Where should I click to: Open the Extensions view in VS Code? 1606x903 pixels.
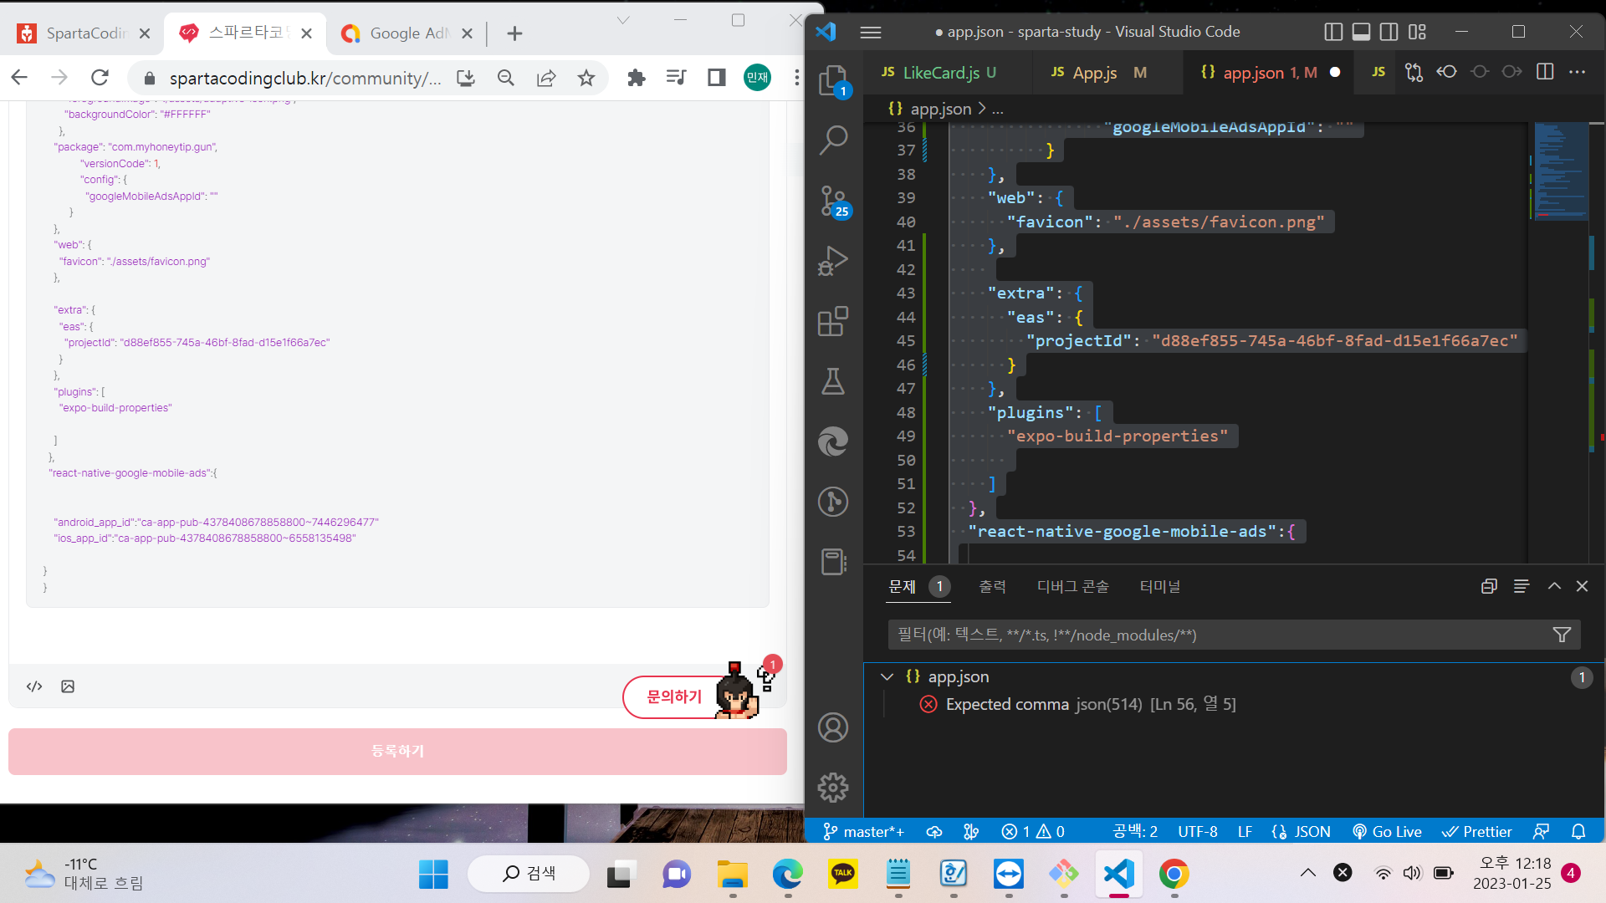(x=833, y=321)
